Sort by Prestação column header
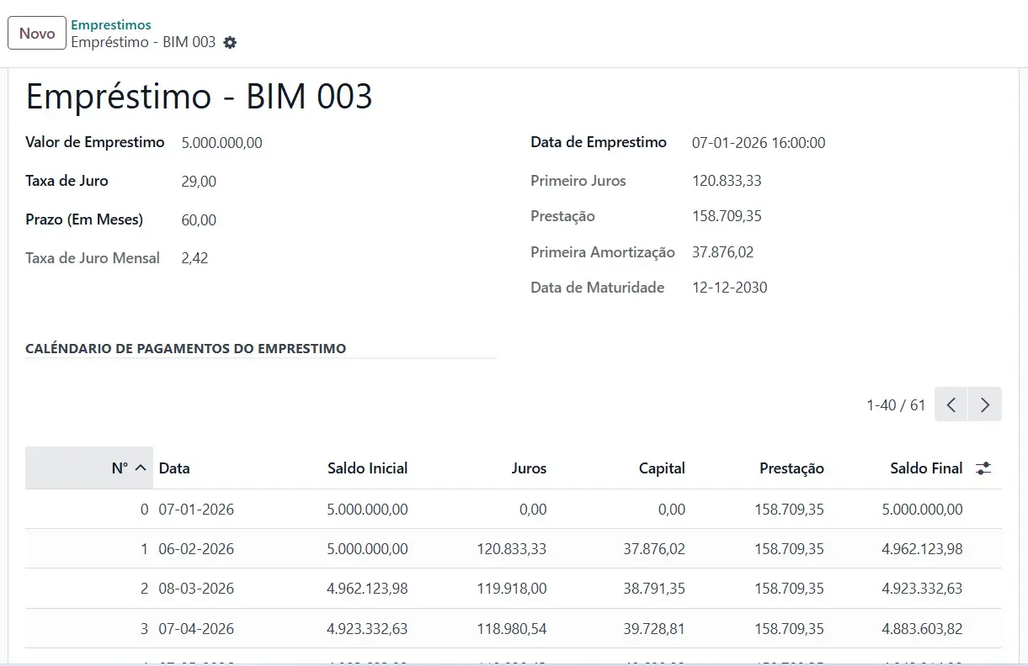Screen dimensions: 1028x666 (x=791, y=468)
